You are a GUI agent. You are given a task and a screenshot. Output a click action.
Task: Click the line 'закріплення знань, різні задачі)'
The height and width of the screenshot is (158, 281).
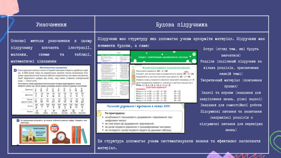tap(231, 99)
